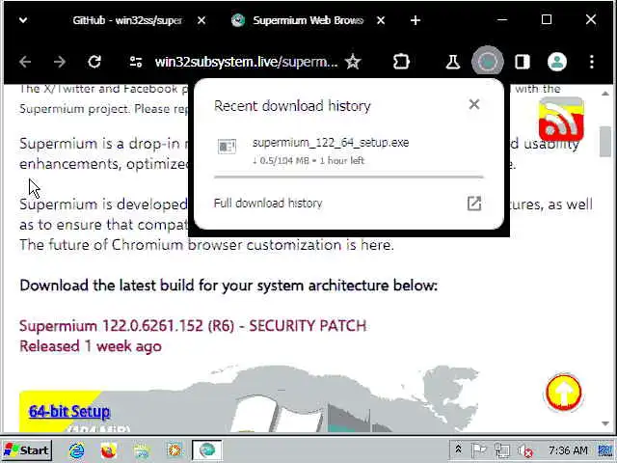617x463 pixels.
Task: Click the RSS feed icon on page
Action: pos(561,120)
